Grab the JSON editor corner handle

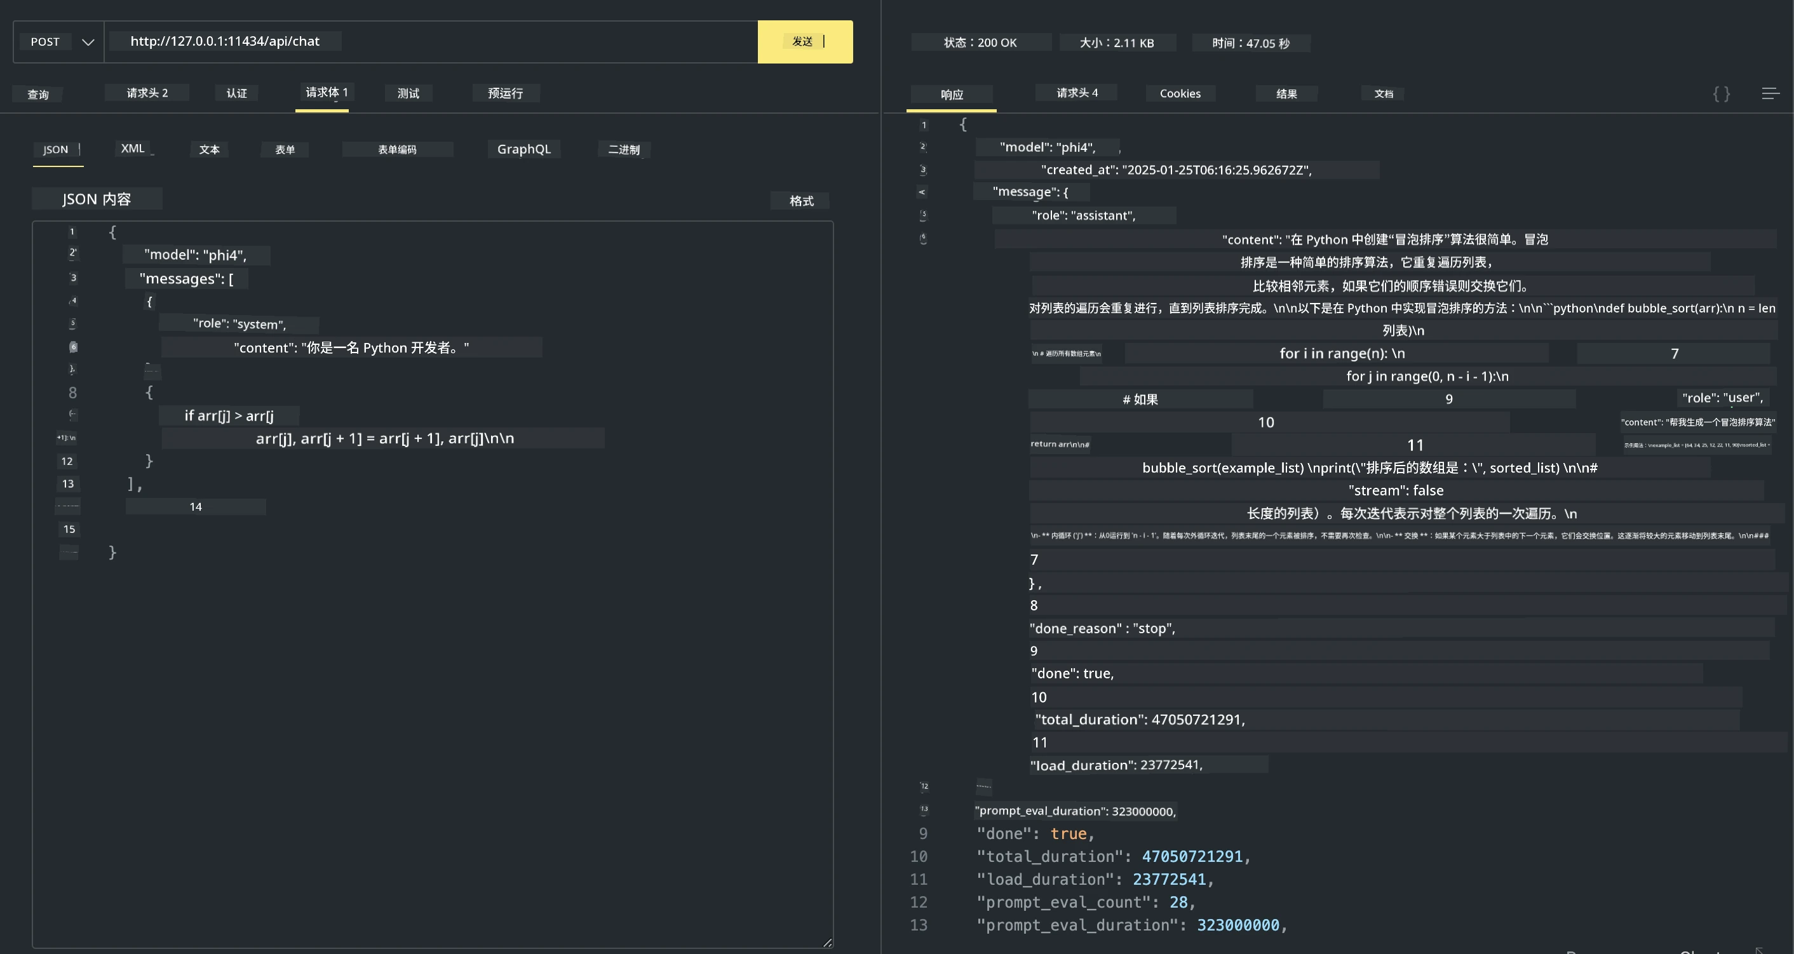click(x=826, y=942)
